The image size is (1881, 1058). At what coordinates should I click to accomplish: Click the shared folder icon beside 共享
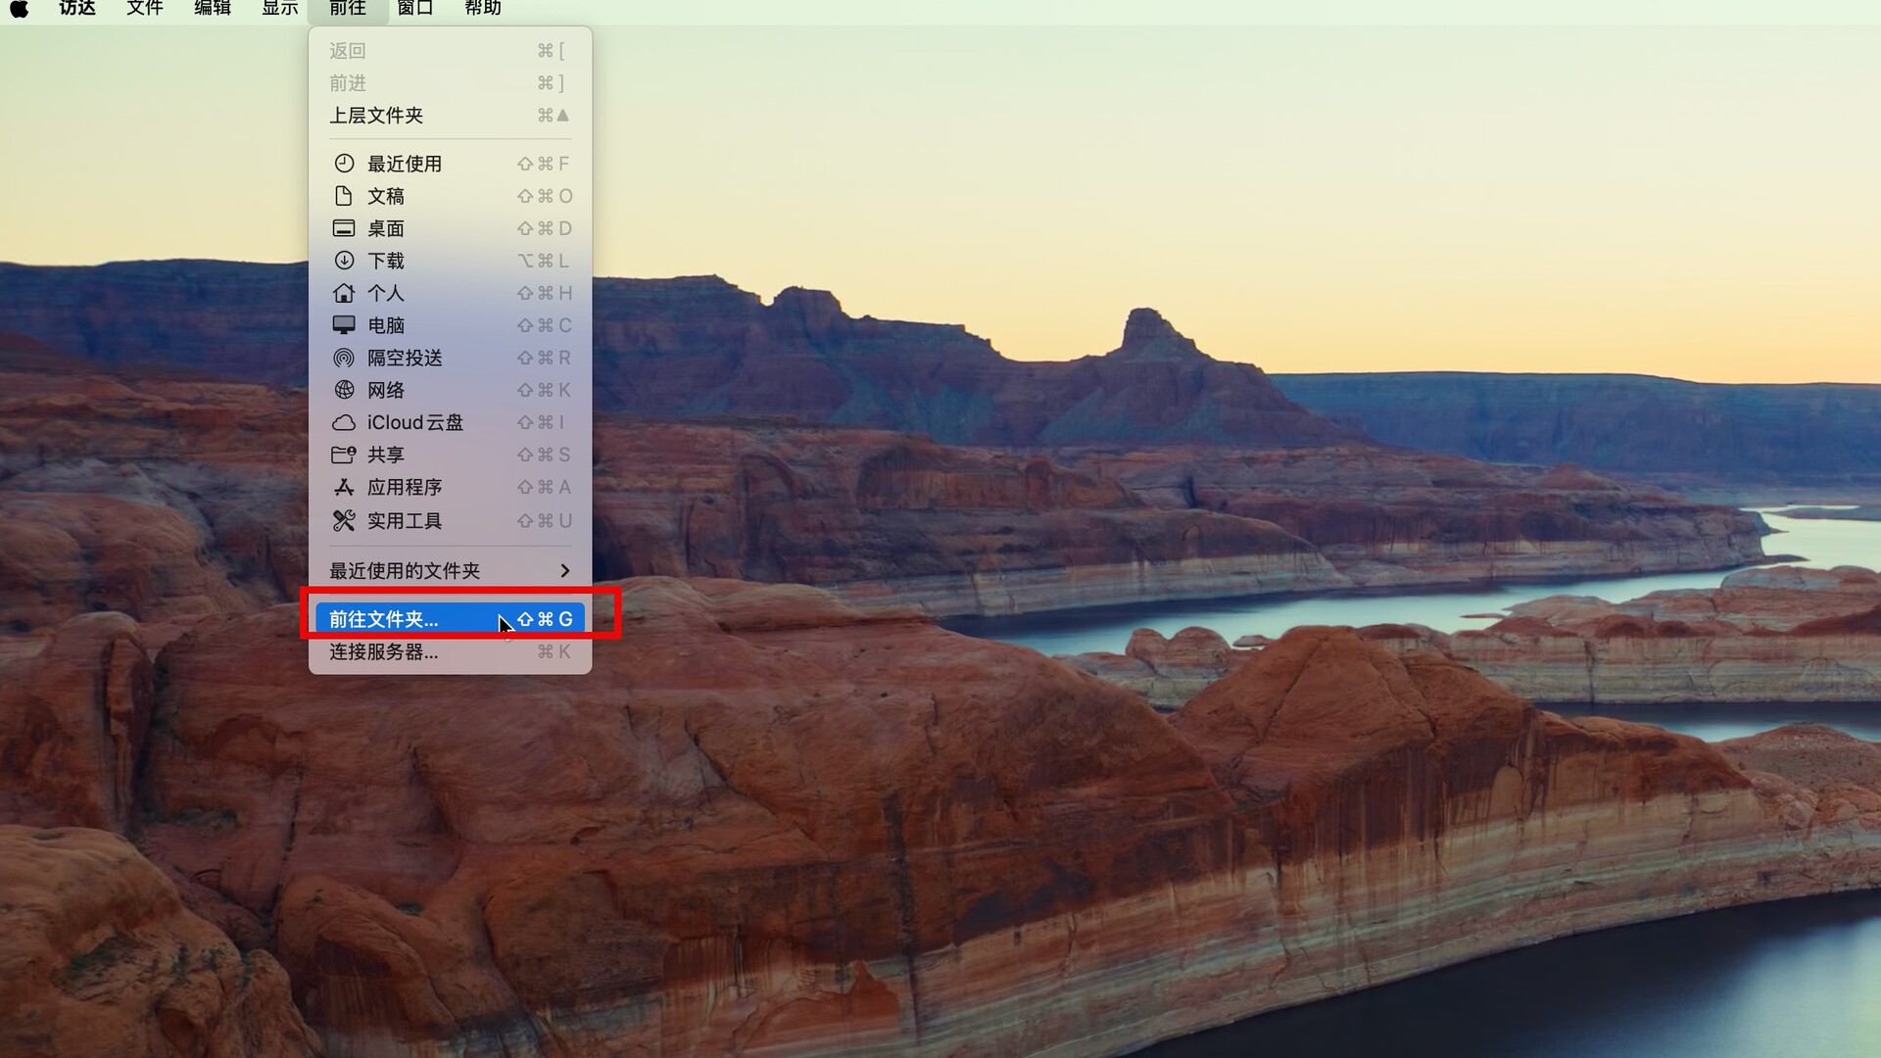click(344, 455)
